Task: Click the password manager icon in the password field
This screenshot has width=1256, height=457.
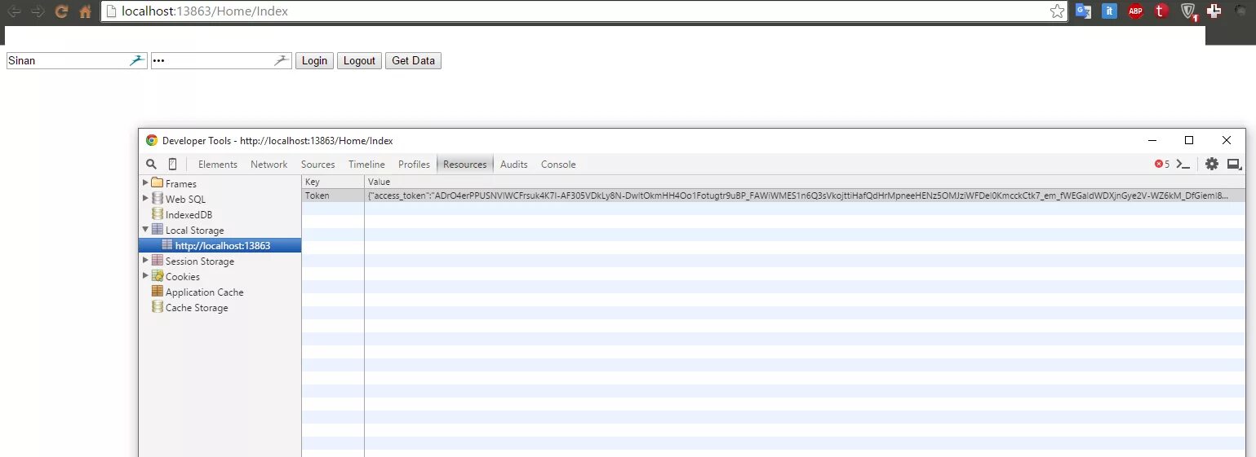Action: click(x=281, y=60)
